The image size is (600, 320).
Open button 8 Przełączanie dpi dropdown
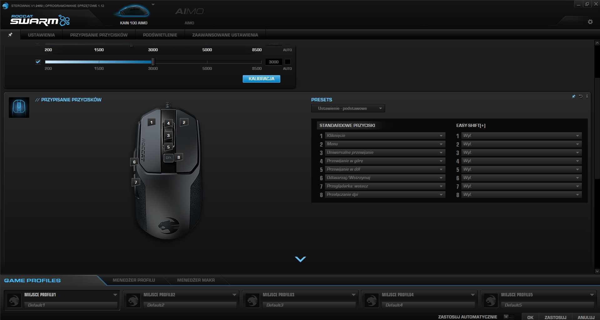click(385, 194)
